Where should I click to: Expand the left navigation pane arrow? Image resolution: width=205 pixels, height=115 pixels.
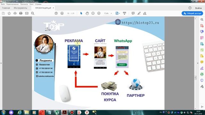1,63
